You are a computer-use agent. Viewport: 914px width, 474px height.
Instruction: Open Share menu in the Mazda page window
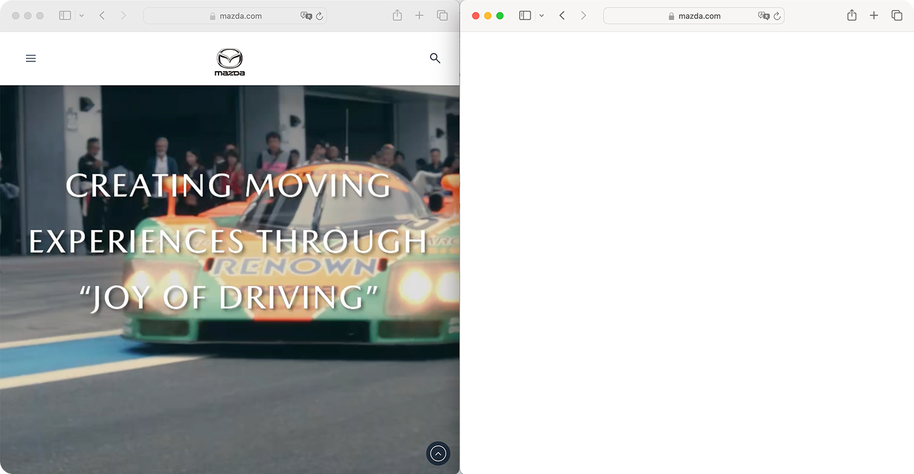coord(397,16)
